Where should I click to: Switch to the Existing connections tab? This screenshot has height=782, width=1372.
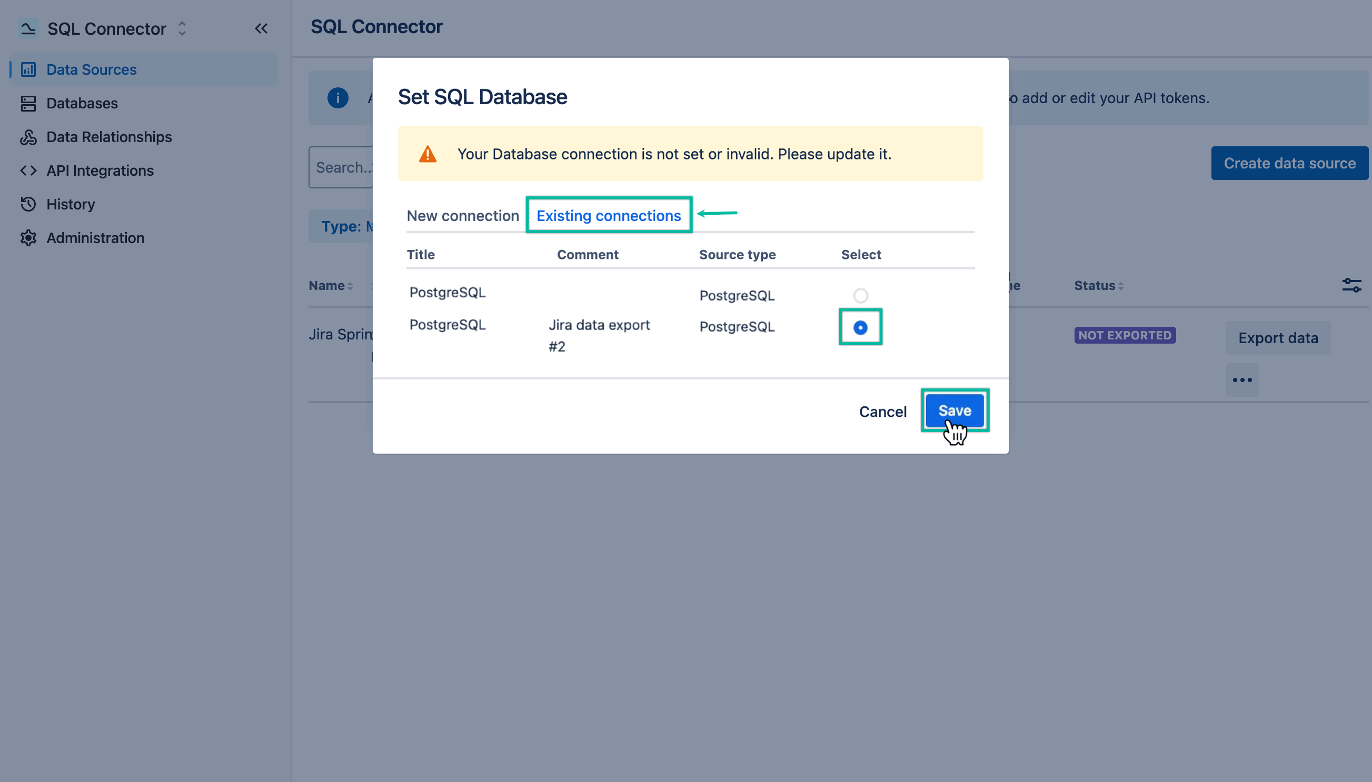(609, 215)
